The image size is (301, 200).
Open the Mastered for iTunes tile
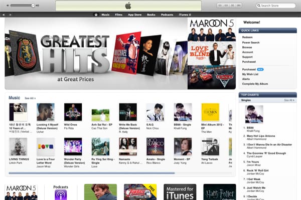180,192
